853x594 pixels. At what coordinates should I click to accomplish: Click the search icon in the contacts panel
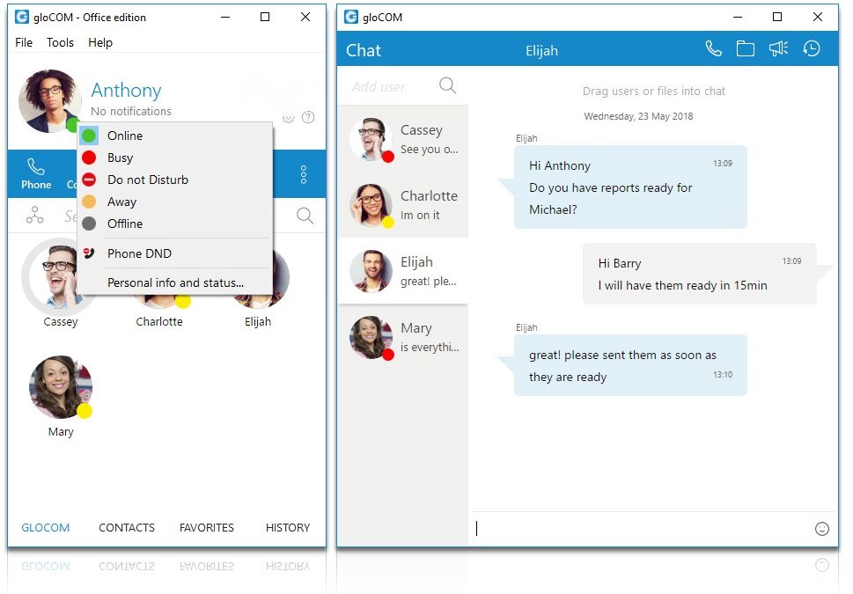tap(305, 216)
